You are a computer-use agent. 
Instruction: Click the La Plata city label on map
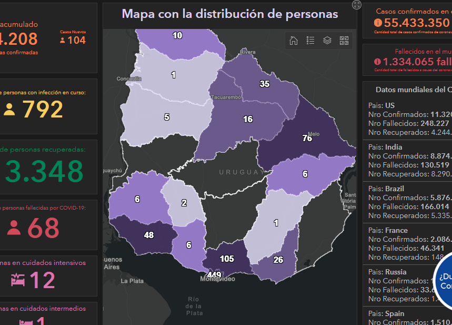click(132, 281)
